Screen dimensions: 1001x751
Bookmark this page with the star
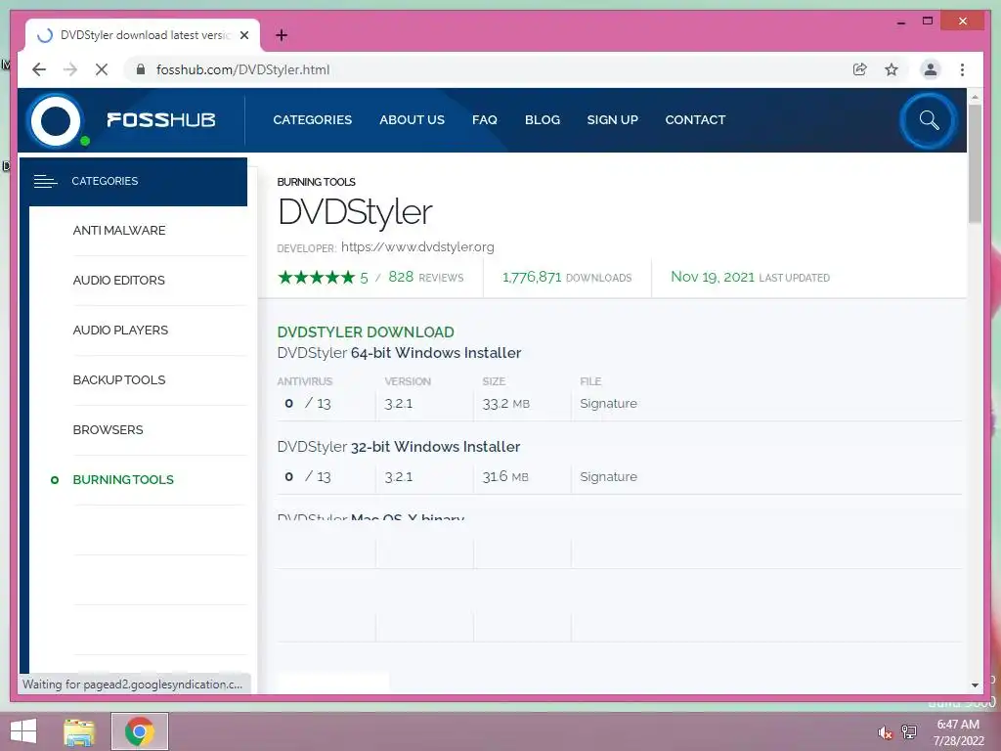pyautogui.click(x=892, y=69)
